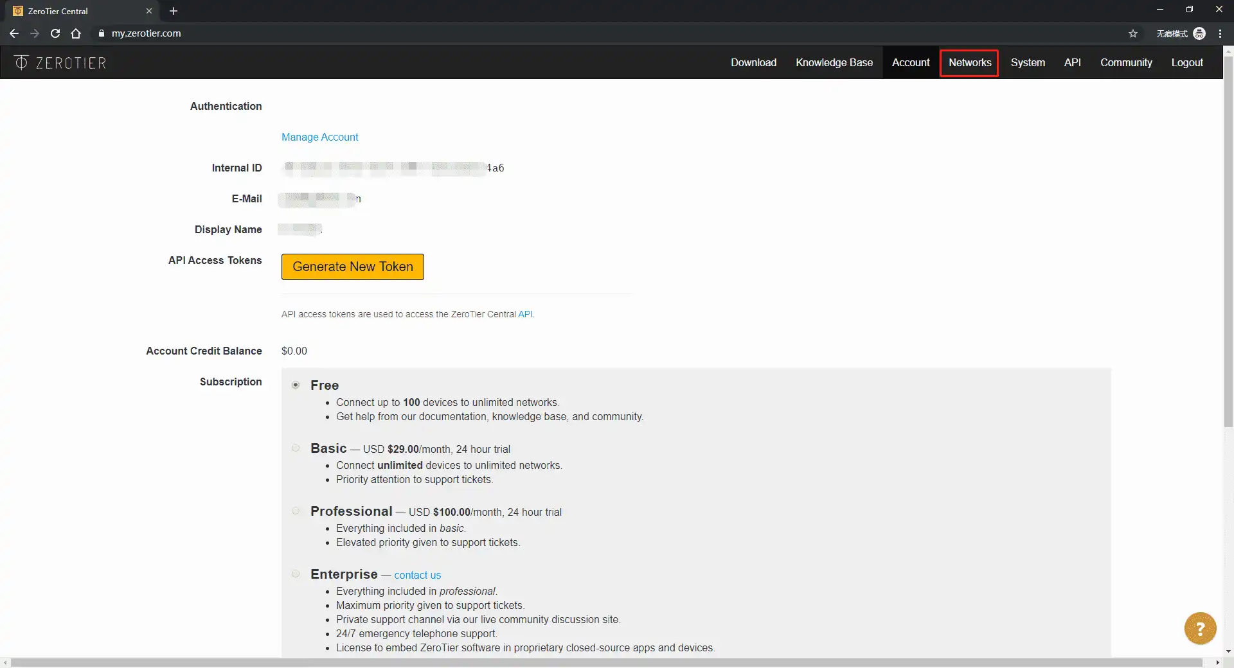Select the Enterprise subscription option
The height and width of the screenshot is (668, 1234).
click(x=296, y=574)
